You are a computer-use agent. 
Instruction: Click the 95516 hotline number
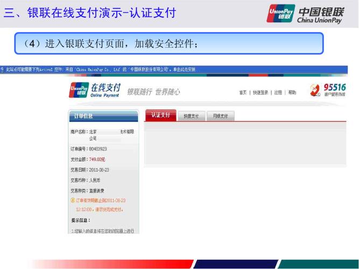(x=334, y=88)
